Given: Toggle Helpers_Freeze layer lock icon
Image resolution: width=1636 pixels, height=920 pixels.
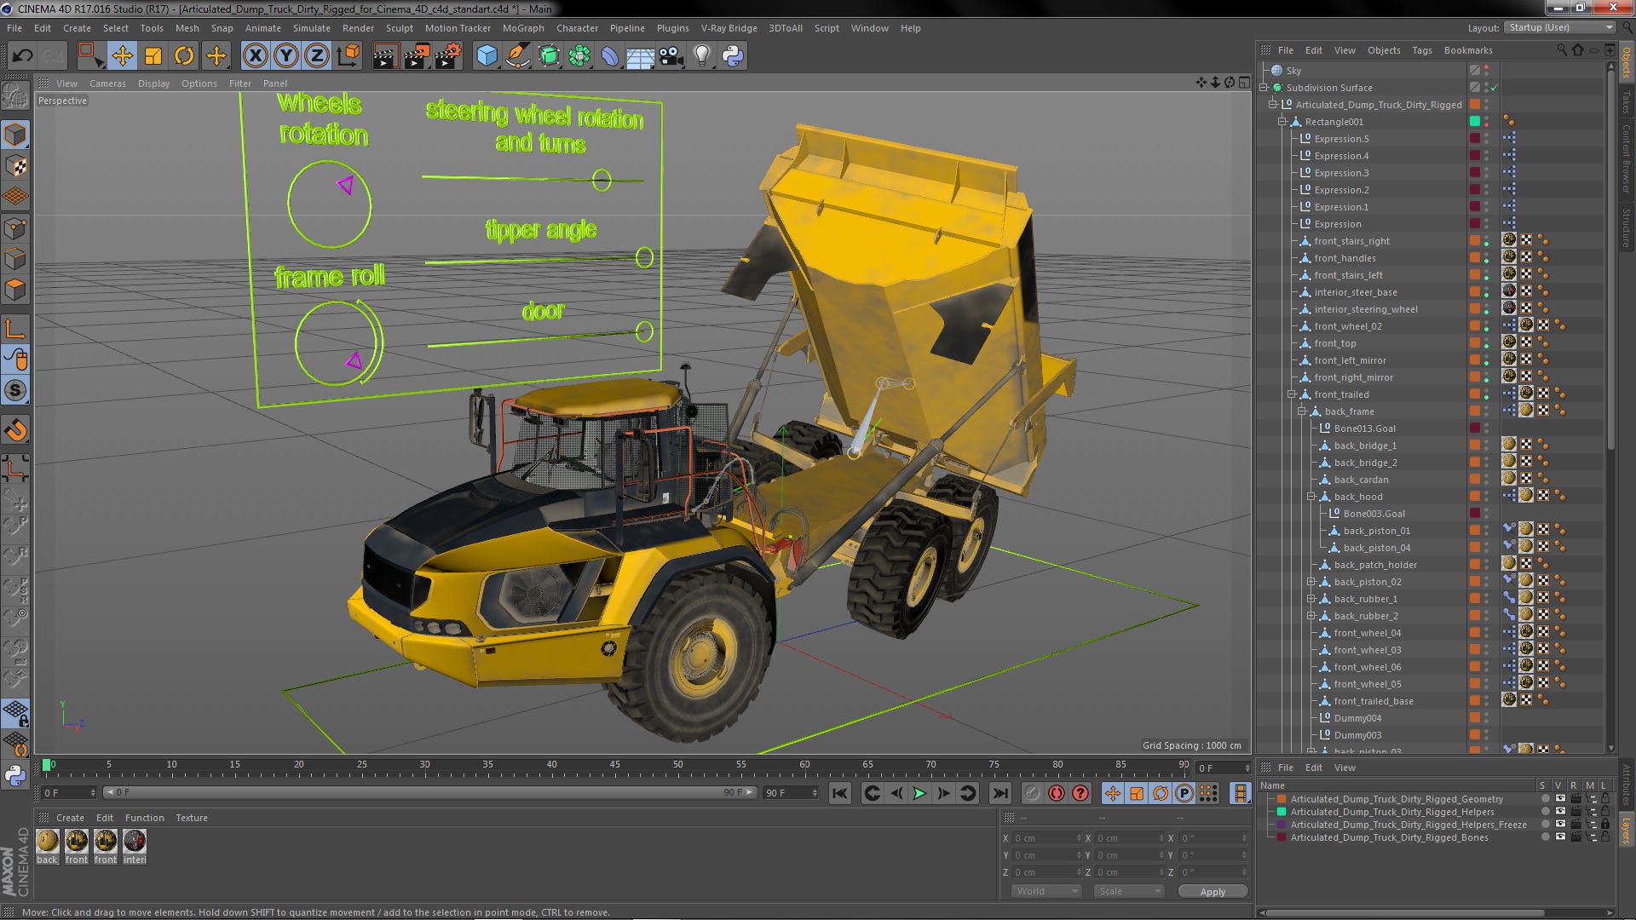Looking at the screenshot, I should [x=1605, y=825].
